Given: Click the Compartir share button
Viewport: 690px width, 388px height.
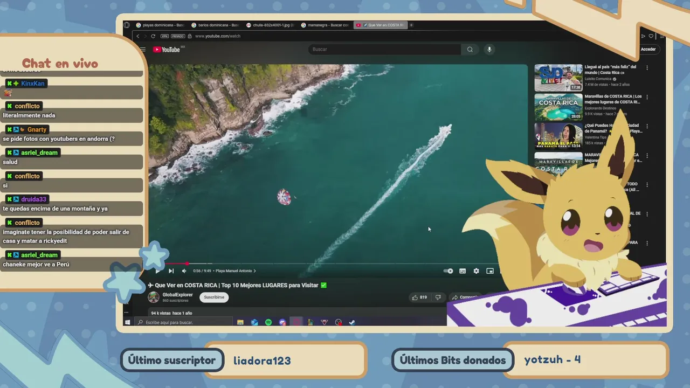Looking at the screenshot, I should coord(465,297).
